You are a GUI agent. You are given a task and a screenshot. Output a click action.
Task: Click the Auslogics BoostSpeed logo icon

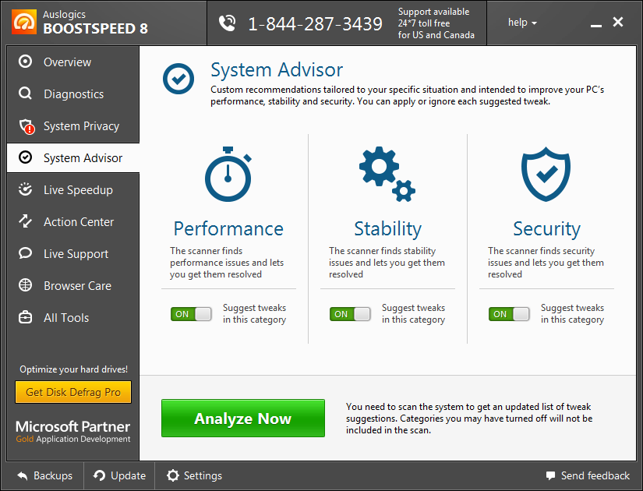point(24,22)
